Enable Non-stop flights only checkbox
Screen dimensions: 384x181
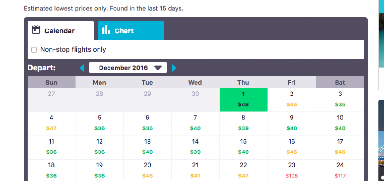(34, 50)
